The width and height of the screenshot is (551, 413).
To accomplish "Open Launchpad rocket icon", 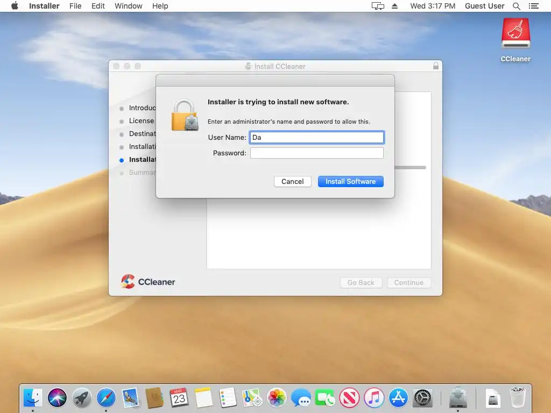I will pyautogui.click(x=82, y=398).
